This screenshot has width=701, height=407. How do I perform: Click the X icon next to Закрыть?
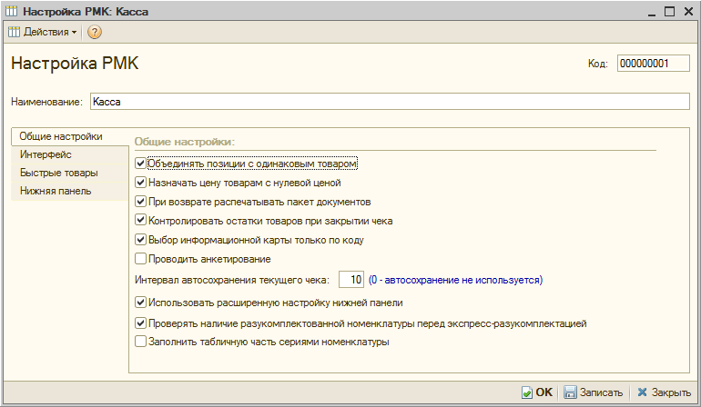pyautogui.click(x=642, y=392)
